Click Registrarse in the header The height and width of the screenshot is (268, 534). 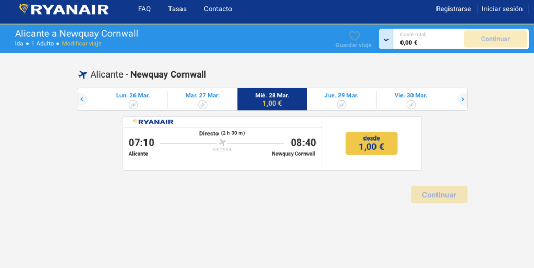(x=453, y=9)
